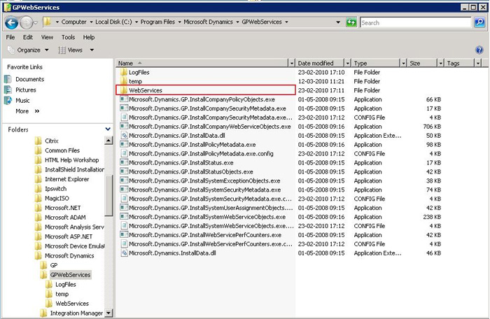
Task: Click folder tree scrollbar up arrow
Action: (x=108, y=141)
